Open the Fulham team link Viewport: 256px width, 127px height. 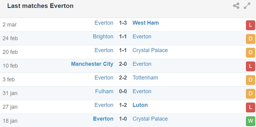pos(104,91)
